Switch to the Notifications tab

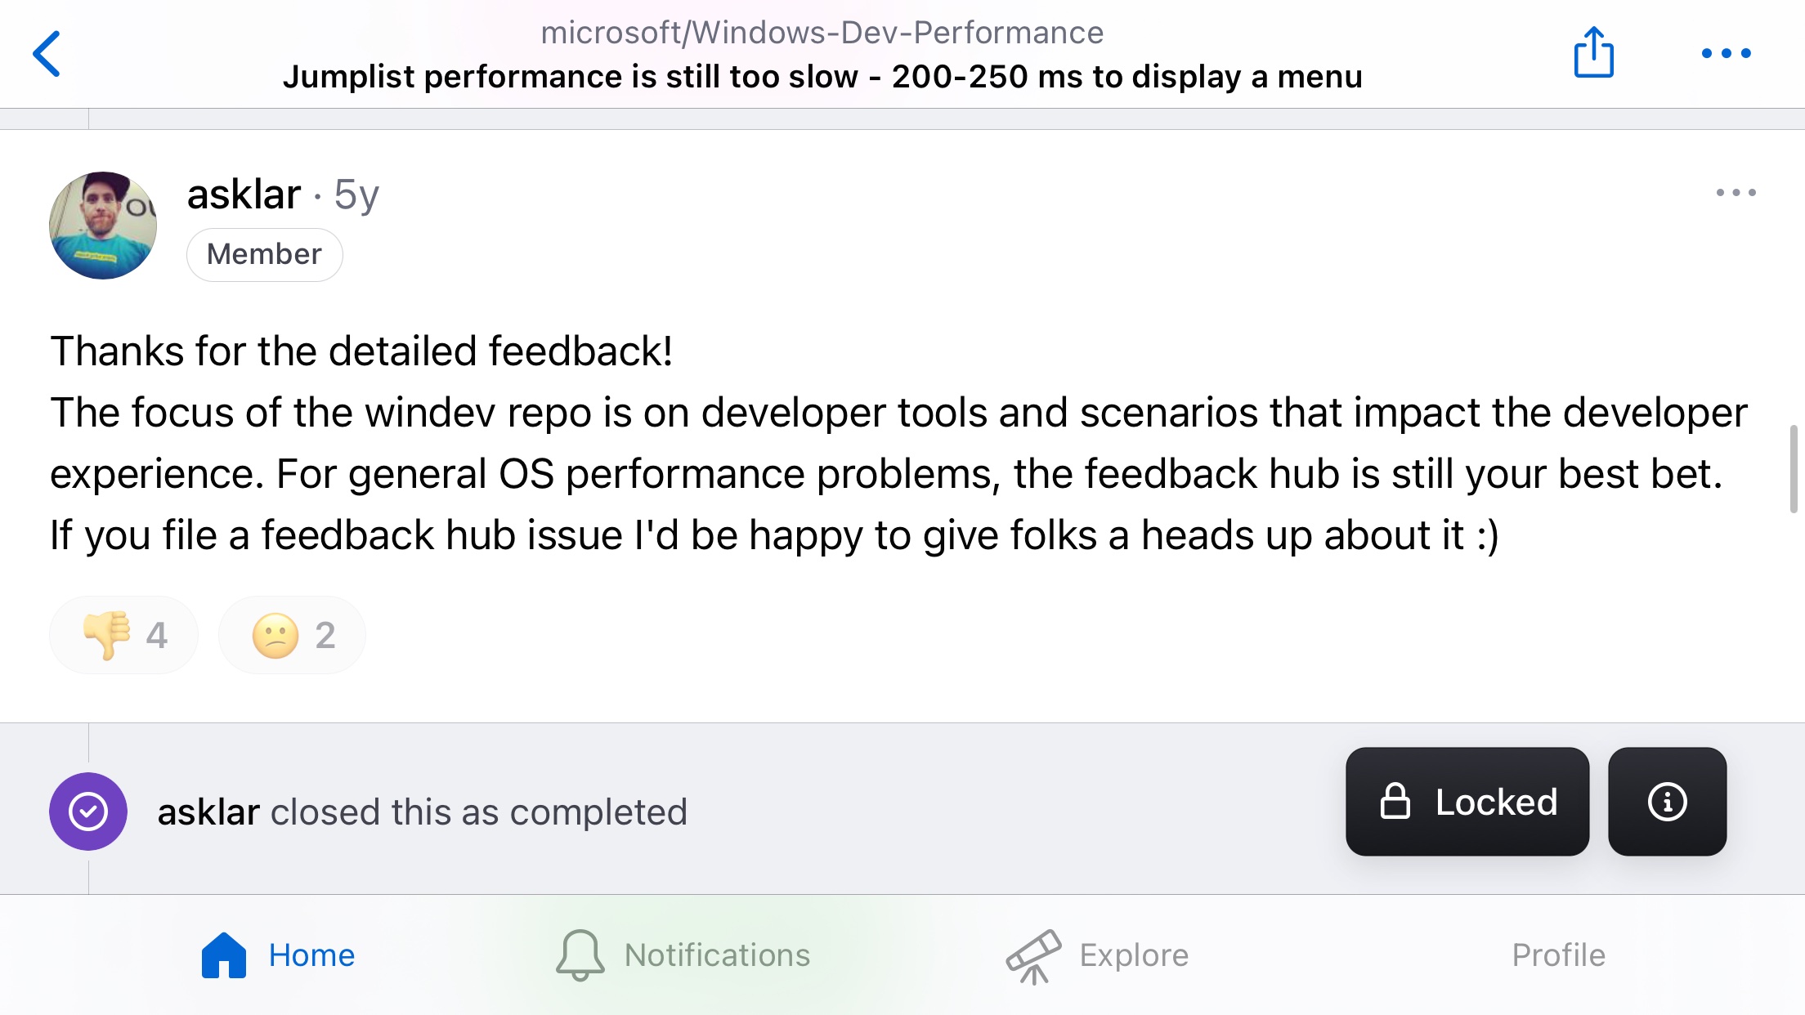pos(683,955)
